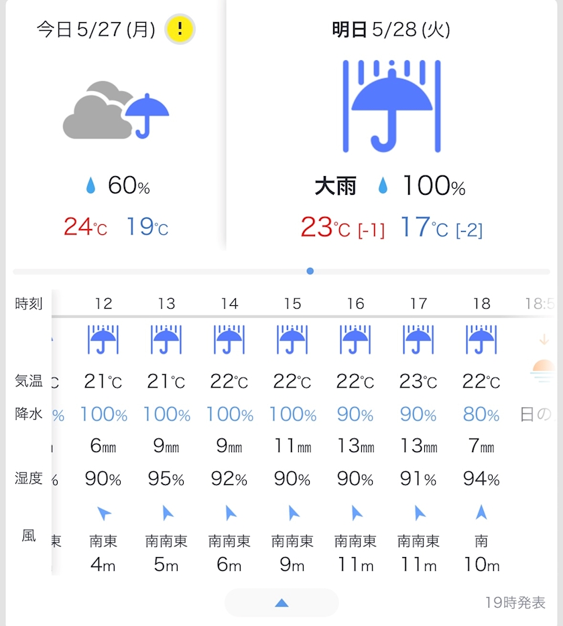Click tomorrow's heavy rain umbrella icon
This screenshot has height=626, width=563.
(391, 106)
